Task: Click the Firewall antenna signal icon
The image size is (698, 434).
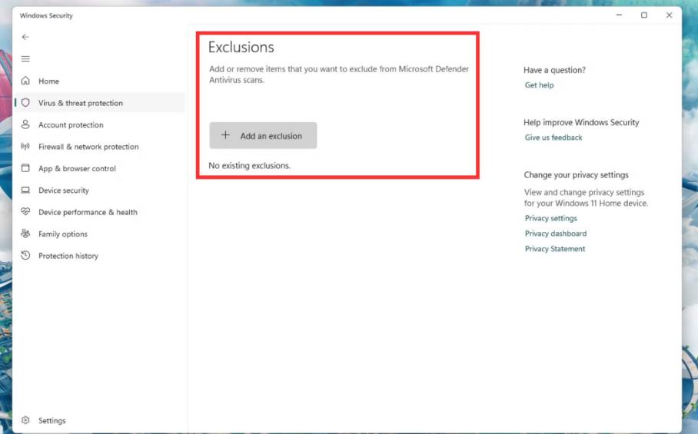Action: [25, 146]
